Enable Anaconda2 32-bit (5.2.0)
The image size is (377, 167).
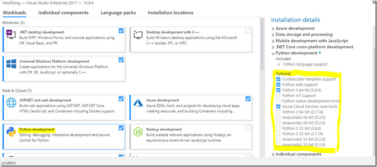(x=278, y=145)
